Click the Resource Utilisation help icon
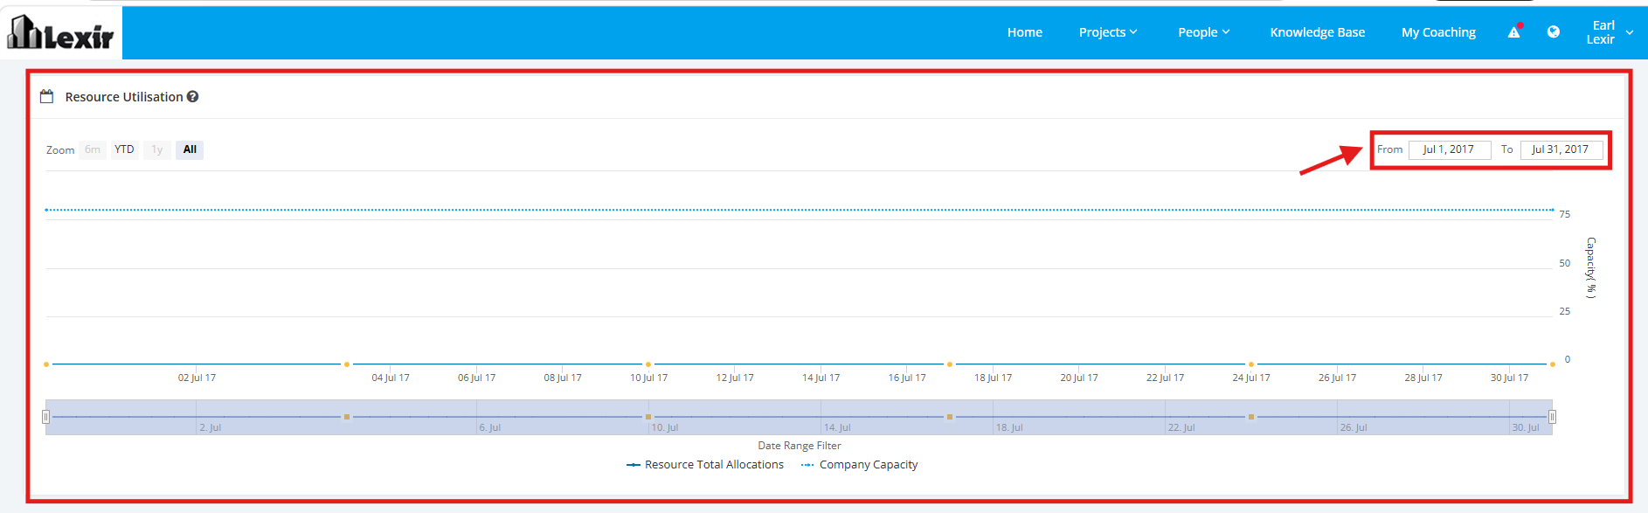 point(192,96)
